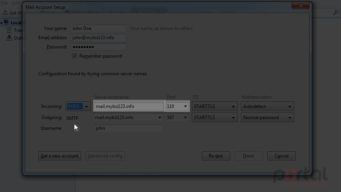
Task: Click the incoming server hostname field
Action: coord(128,106)
